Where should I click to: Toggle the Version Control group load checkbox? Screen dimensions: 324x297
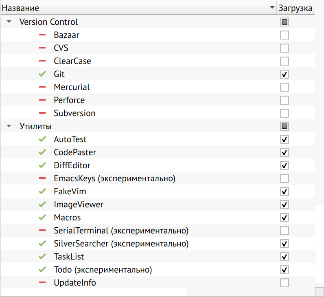(x=285, y=22)
